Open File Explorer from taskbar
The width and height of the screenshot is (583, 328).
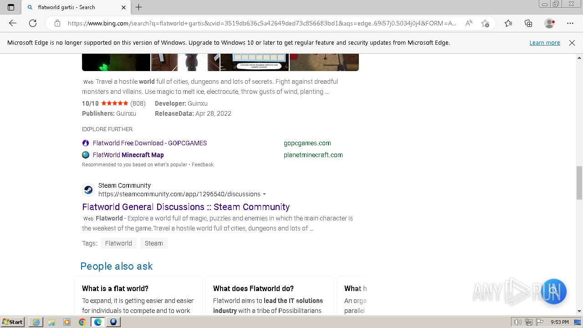tap(51, 322)
